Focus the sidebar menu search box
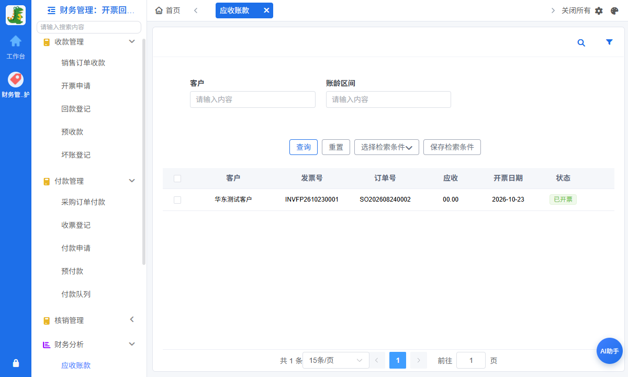This screenshot has width=628, height=377. 89,27
